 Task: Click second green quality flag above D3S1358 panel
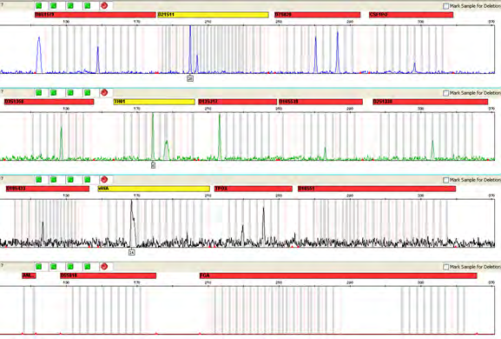(x=53, y=93)
